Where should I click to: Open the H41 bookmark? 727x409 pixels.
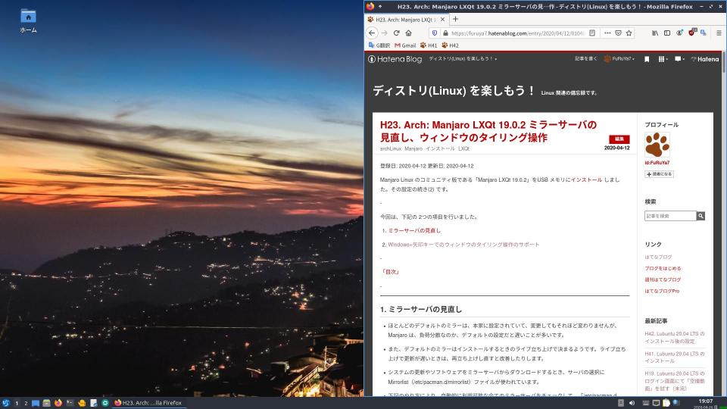(x=429, y=45)
